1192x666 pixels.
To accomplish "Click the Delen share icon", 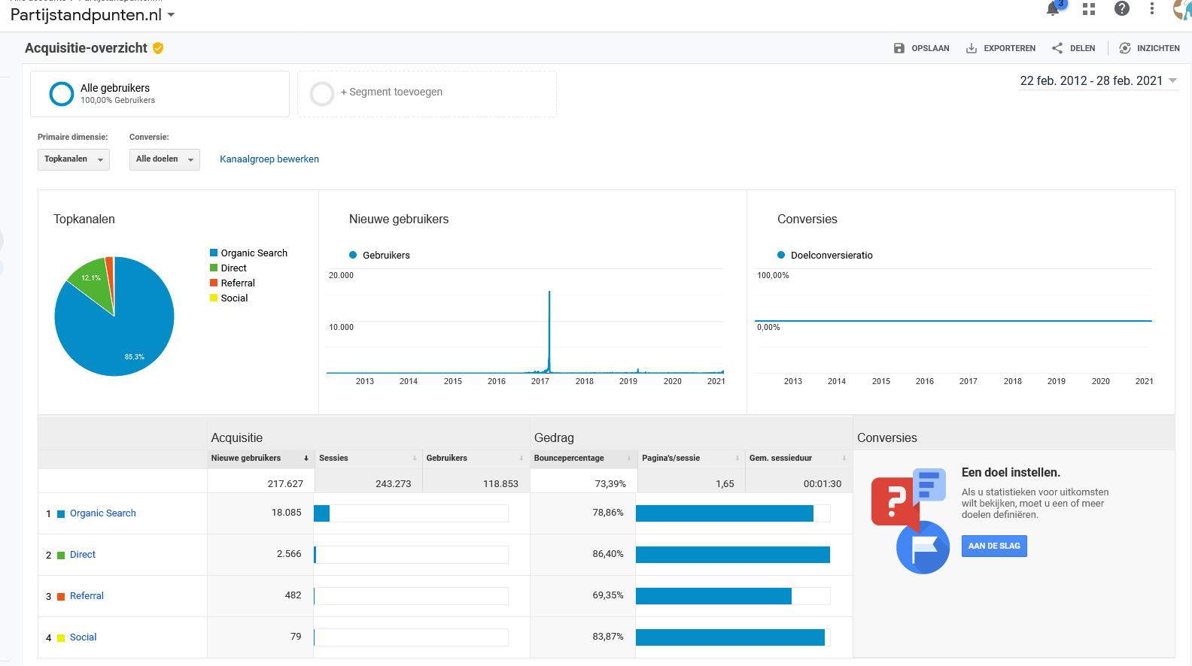I will [1057, 48].
